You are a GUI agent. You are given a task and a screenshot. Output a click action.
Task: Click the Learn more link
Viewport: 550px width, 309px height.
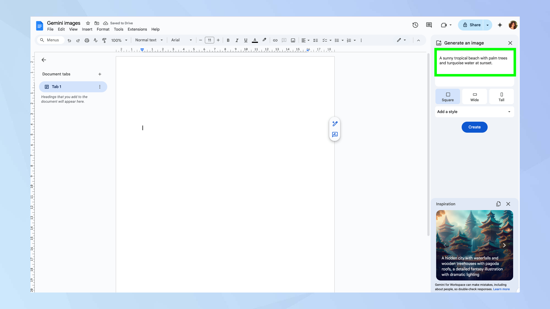pyautogui.click(x=501, y=289)
